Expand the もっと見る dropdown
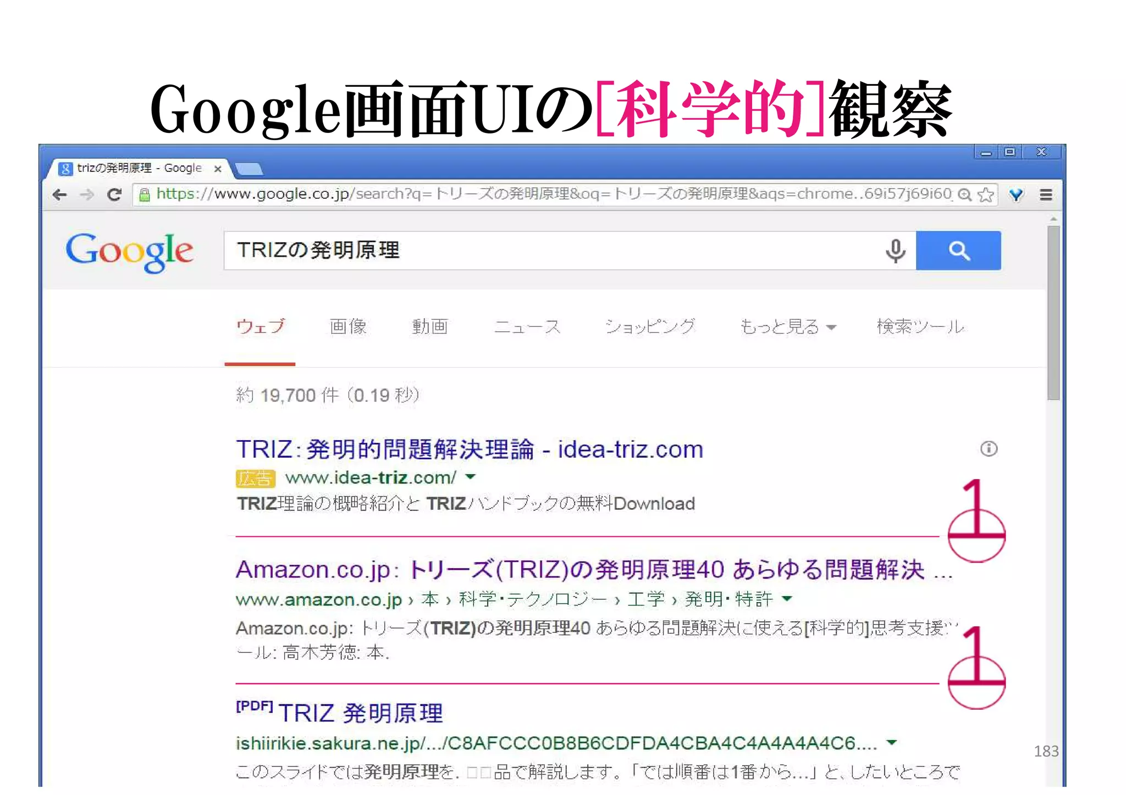This screenshot has width=1126, height=795. 788,326
